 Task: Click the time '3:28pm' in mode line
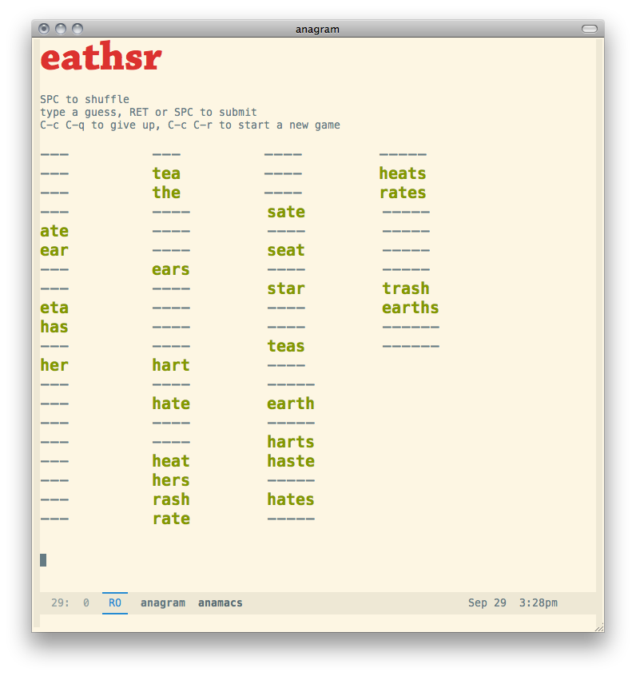click(x=538, y=602)
